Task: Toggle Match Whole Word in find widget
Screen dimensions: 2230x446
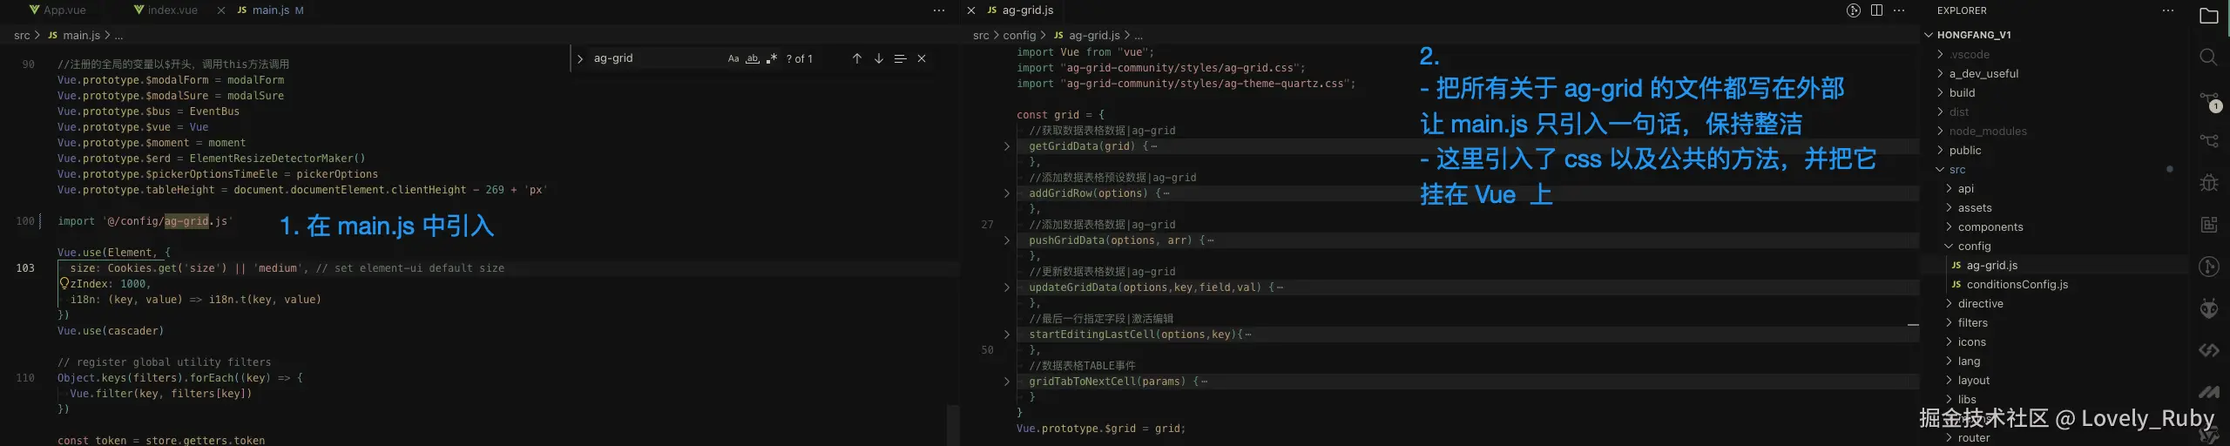Action: tap(753, 58)
